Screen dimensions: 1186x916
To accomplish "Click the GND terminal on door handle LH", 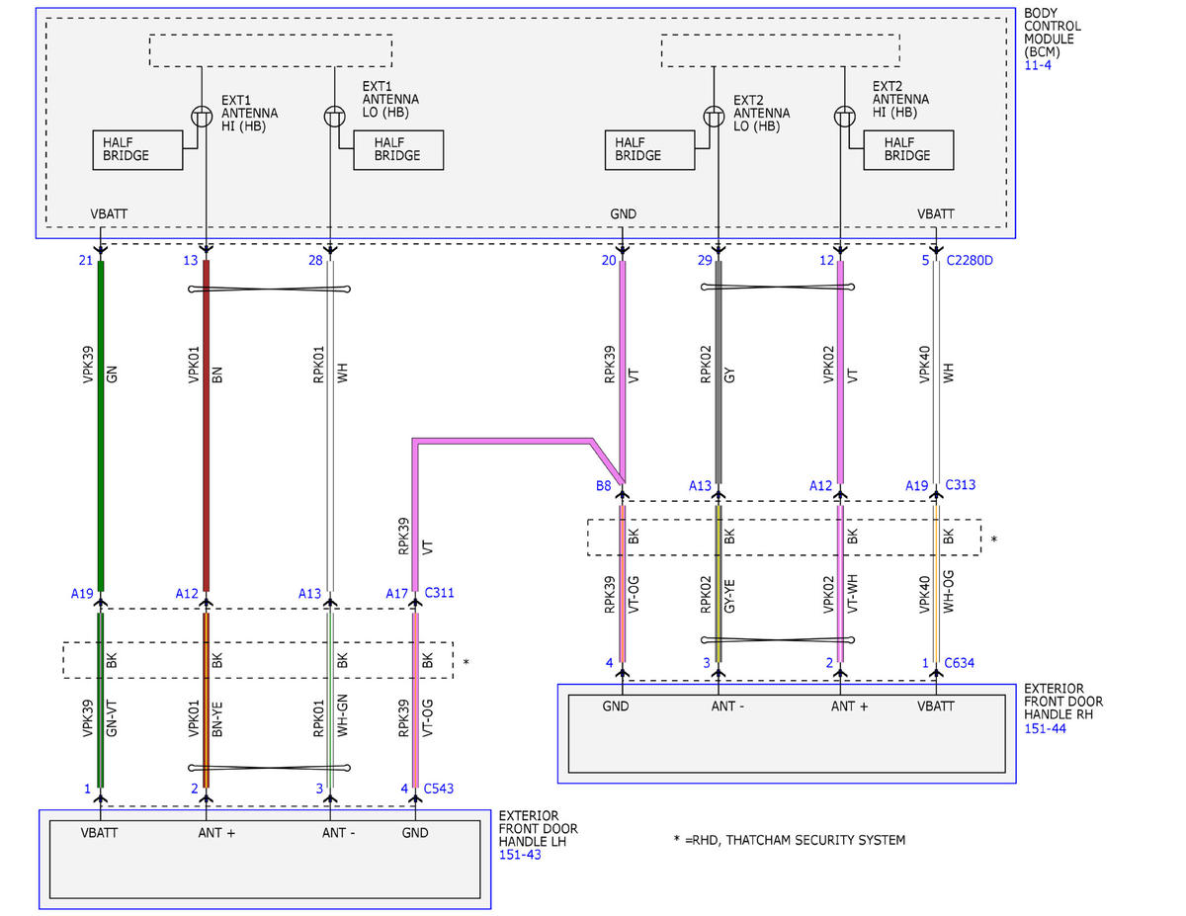I will 416,833.
